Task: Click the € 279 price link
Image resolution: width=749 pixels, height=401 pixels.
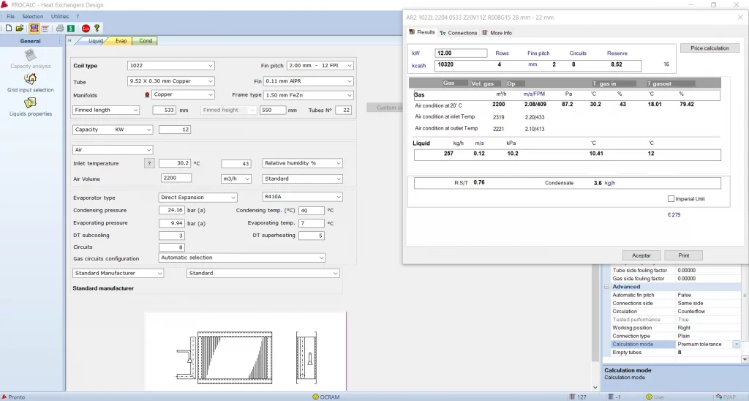Action: coord(674,214)
